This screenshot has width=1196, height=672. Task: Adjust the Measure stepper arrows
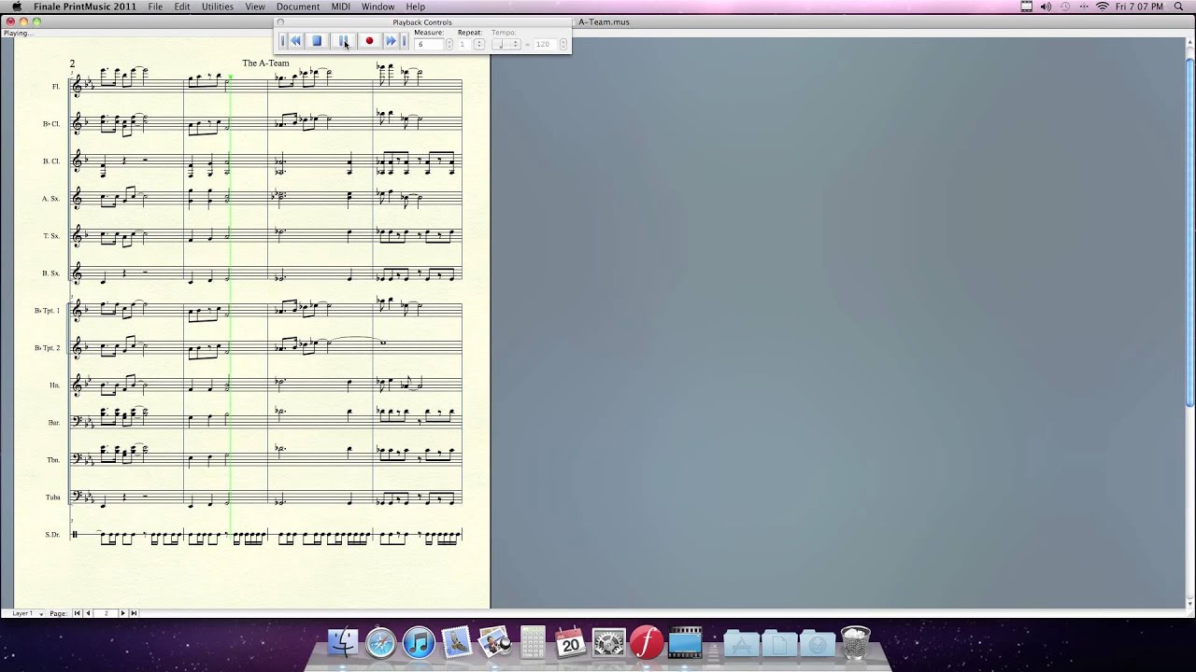tap(449, 44)
